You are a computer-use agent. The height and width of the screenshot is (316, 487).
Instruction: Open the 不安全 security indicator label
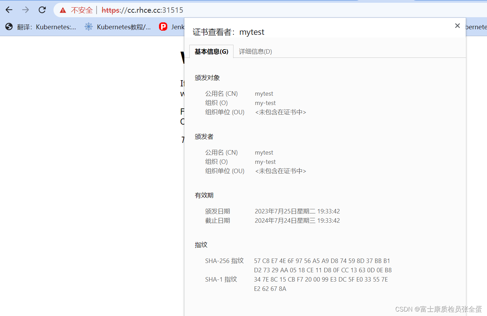[x=82, y=10]
